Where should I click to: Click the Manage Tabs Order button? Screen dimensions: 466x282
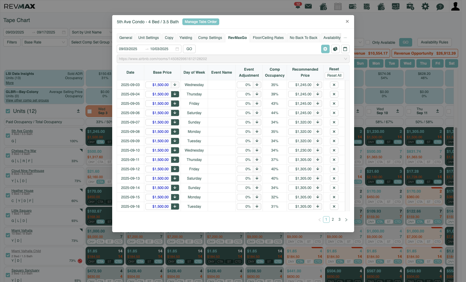tap(201, 22)
